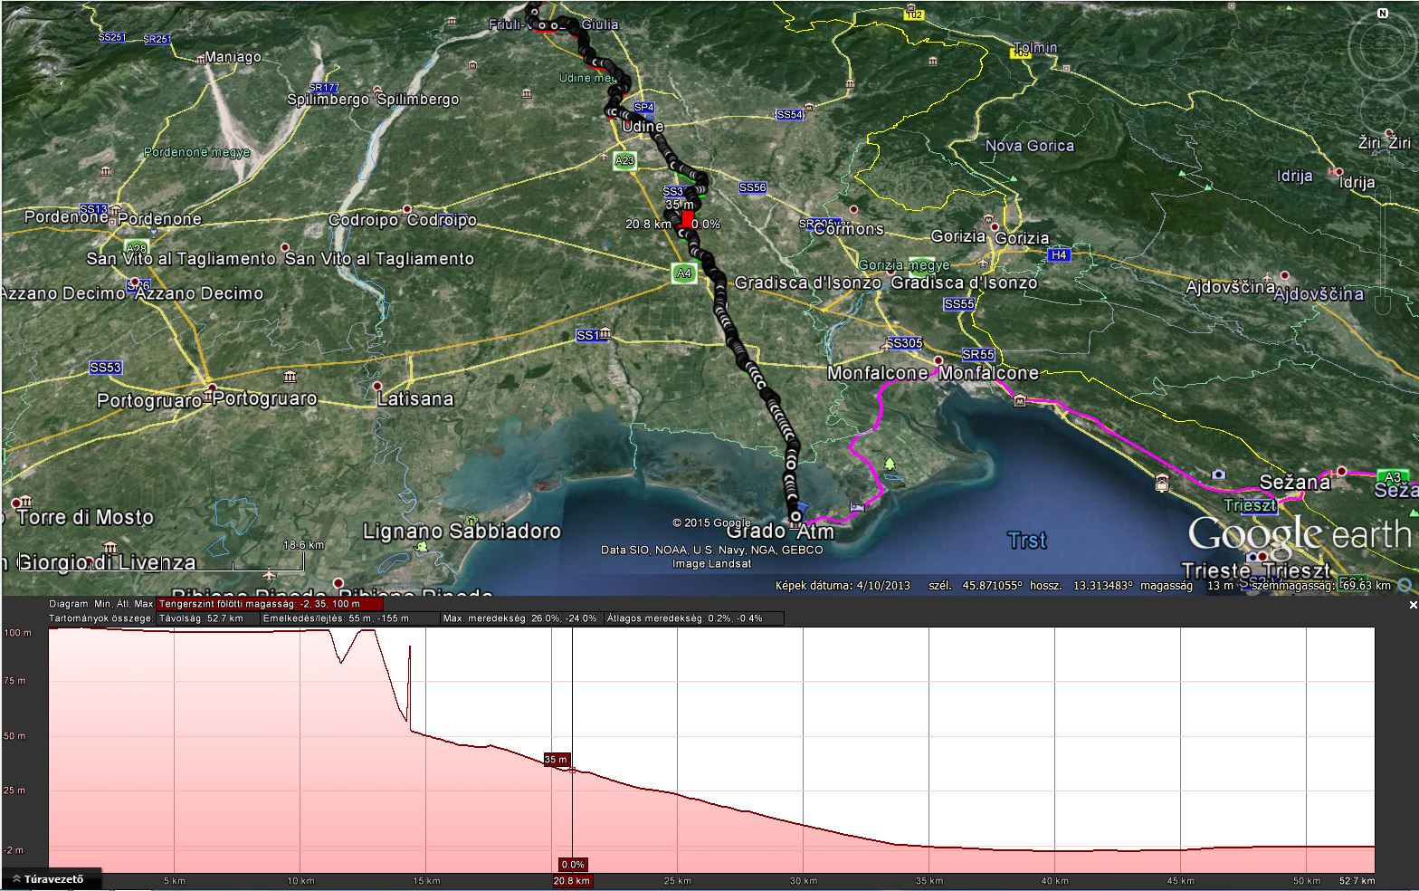The image size is (1419, 891).
Task: Click the Latisana red city dot
Action: (x=379, y=385)
